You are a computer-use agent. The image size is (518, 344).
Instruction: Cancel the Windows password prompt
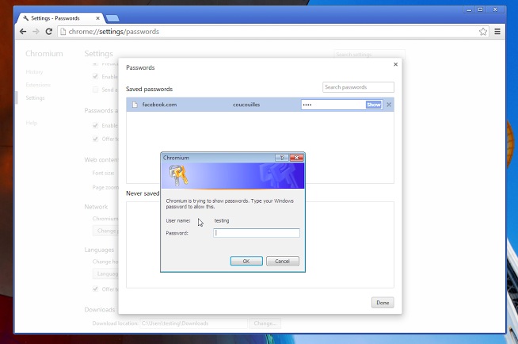point(282,261)
